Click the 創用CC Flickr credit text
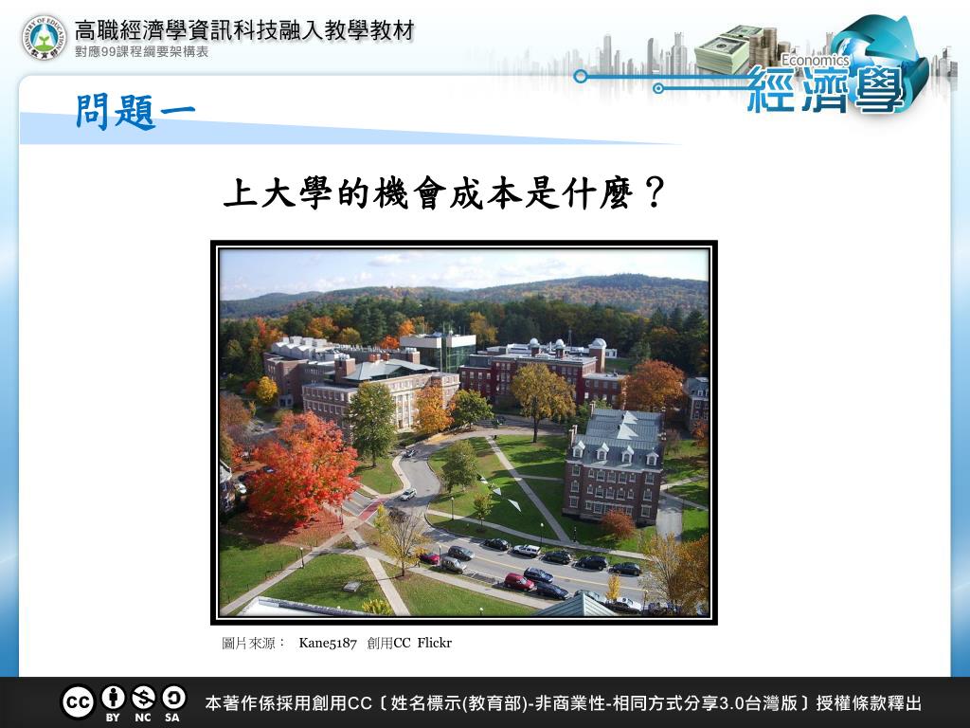970x728 pixels. (409, 644)
